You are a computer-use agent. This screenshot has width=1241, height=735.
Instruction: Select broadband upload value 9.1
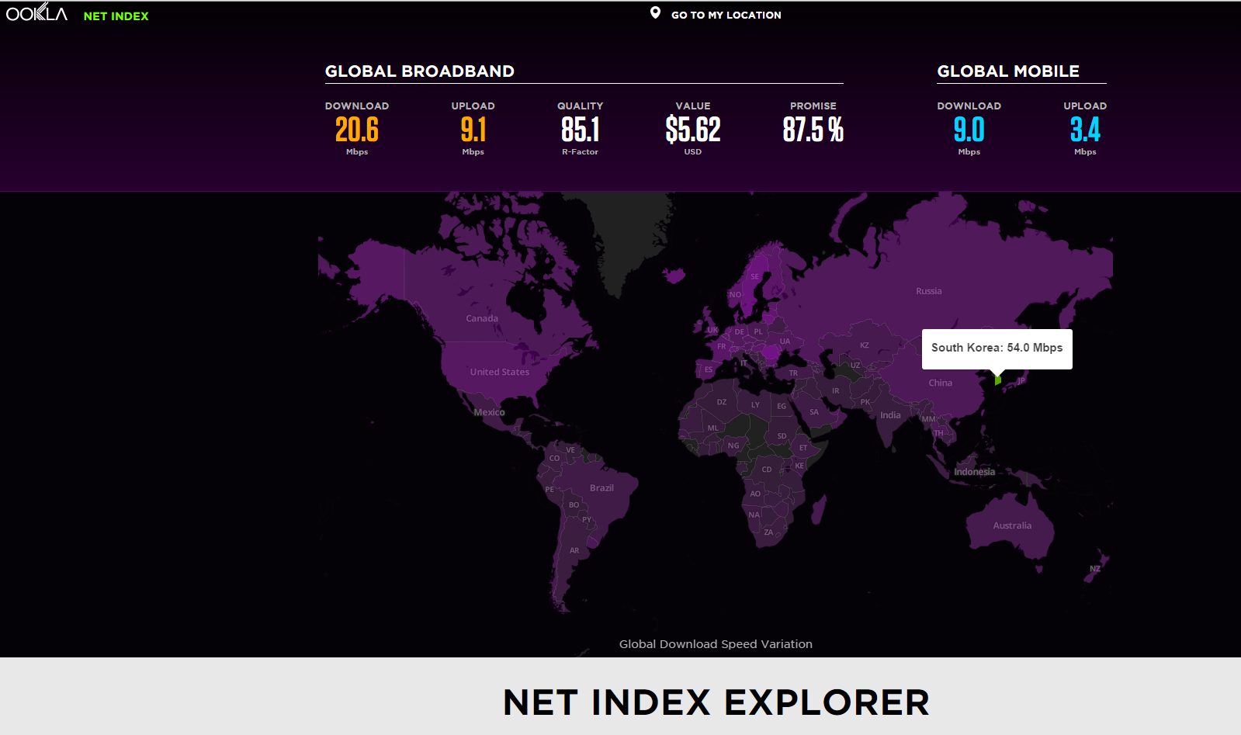pos(473,130)
